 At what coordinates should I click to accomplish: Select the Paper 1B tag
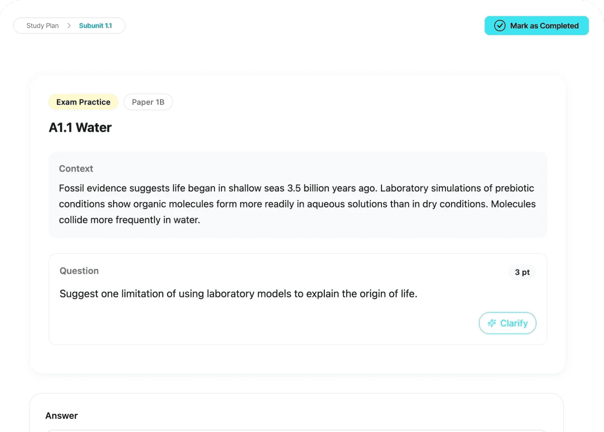[148, 102]
